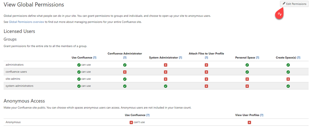Click site-admins Personal Space red cross
This screenshot has width=310, height=137.
tap(247, 79)
